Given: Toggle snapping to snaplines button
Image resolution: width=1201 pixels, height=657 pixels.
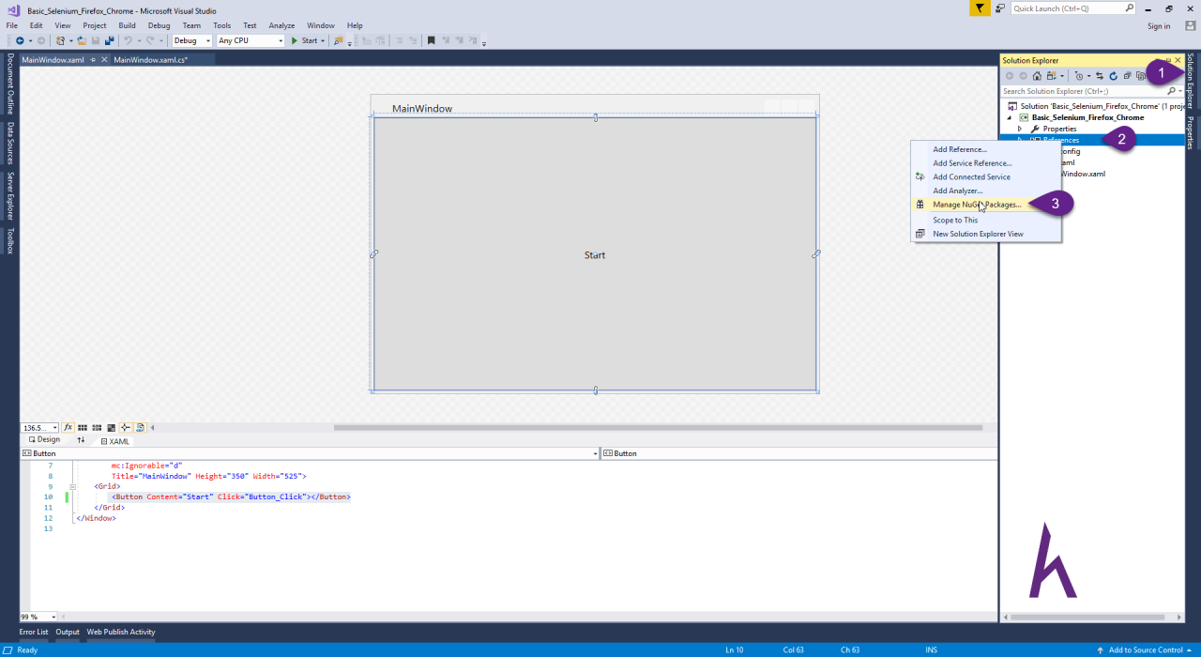Looking at the screenshot, I should (x=125, y=427).
